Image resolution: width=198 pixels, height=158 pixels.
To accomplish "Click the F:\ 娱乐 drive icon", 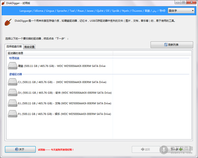I will tap(13, 114).
